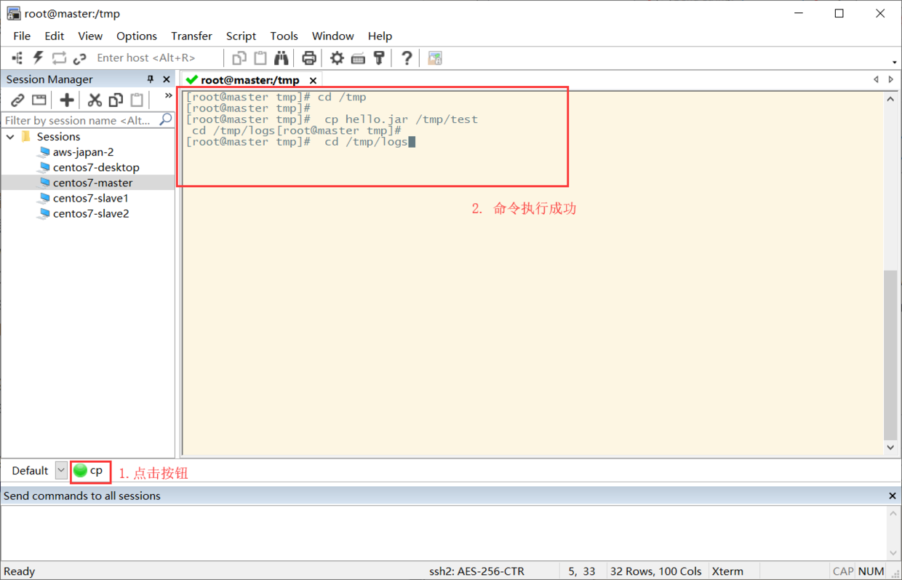
Task: Open the Window menu
Action: point(332,36)
